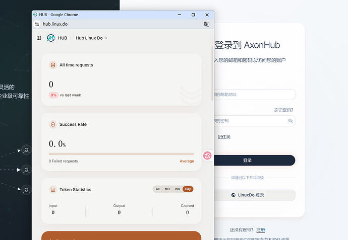Click the translate page icon in address bar

click(207, 24)
